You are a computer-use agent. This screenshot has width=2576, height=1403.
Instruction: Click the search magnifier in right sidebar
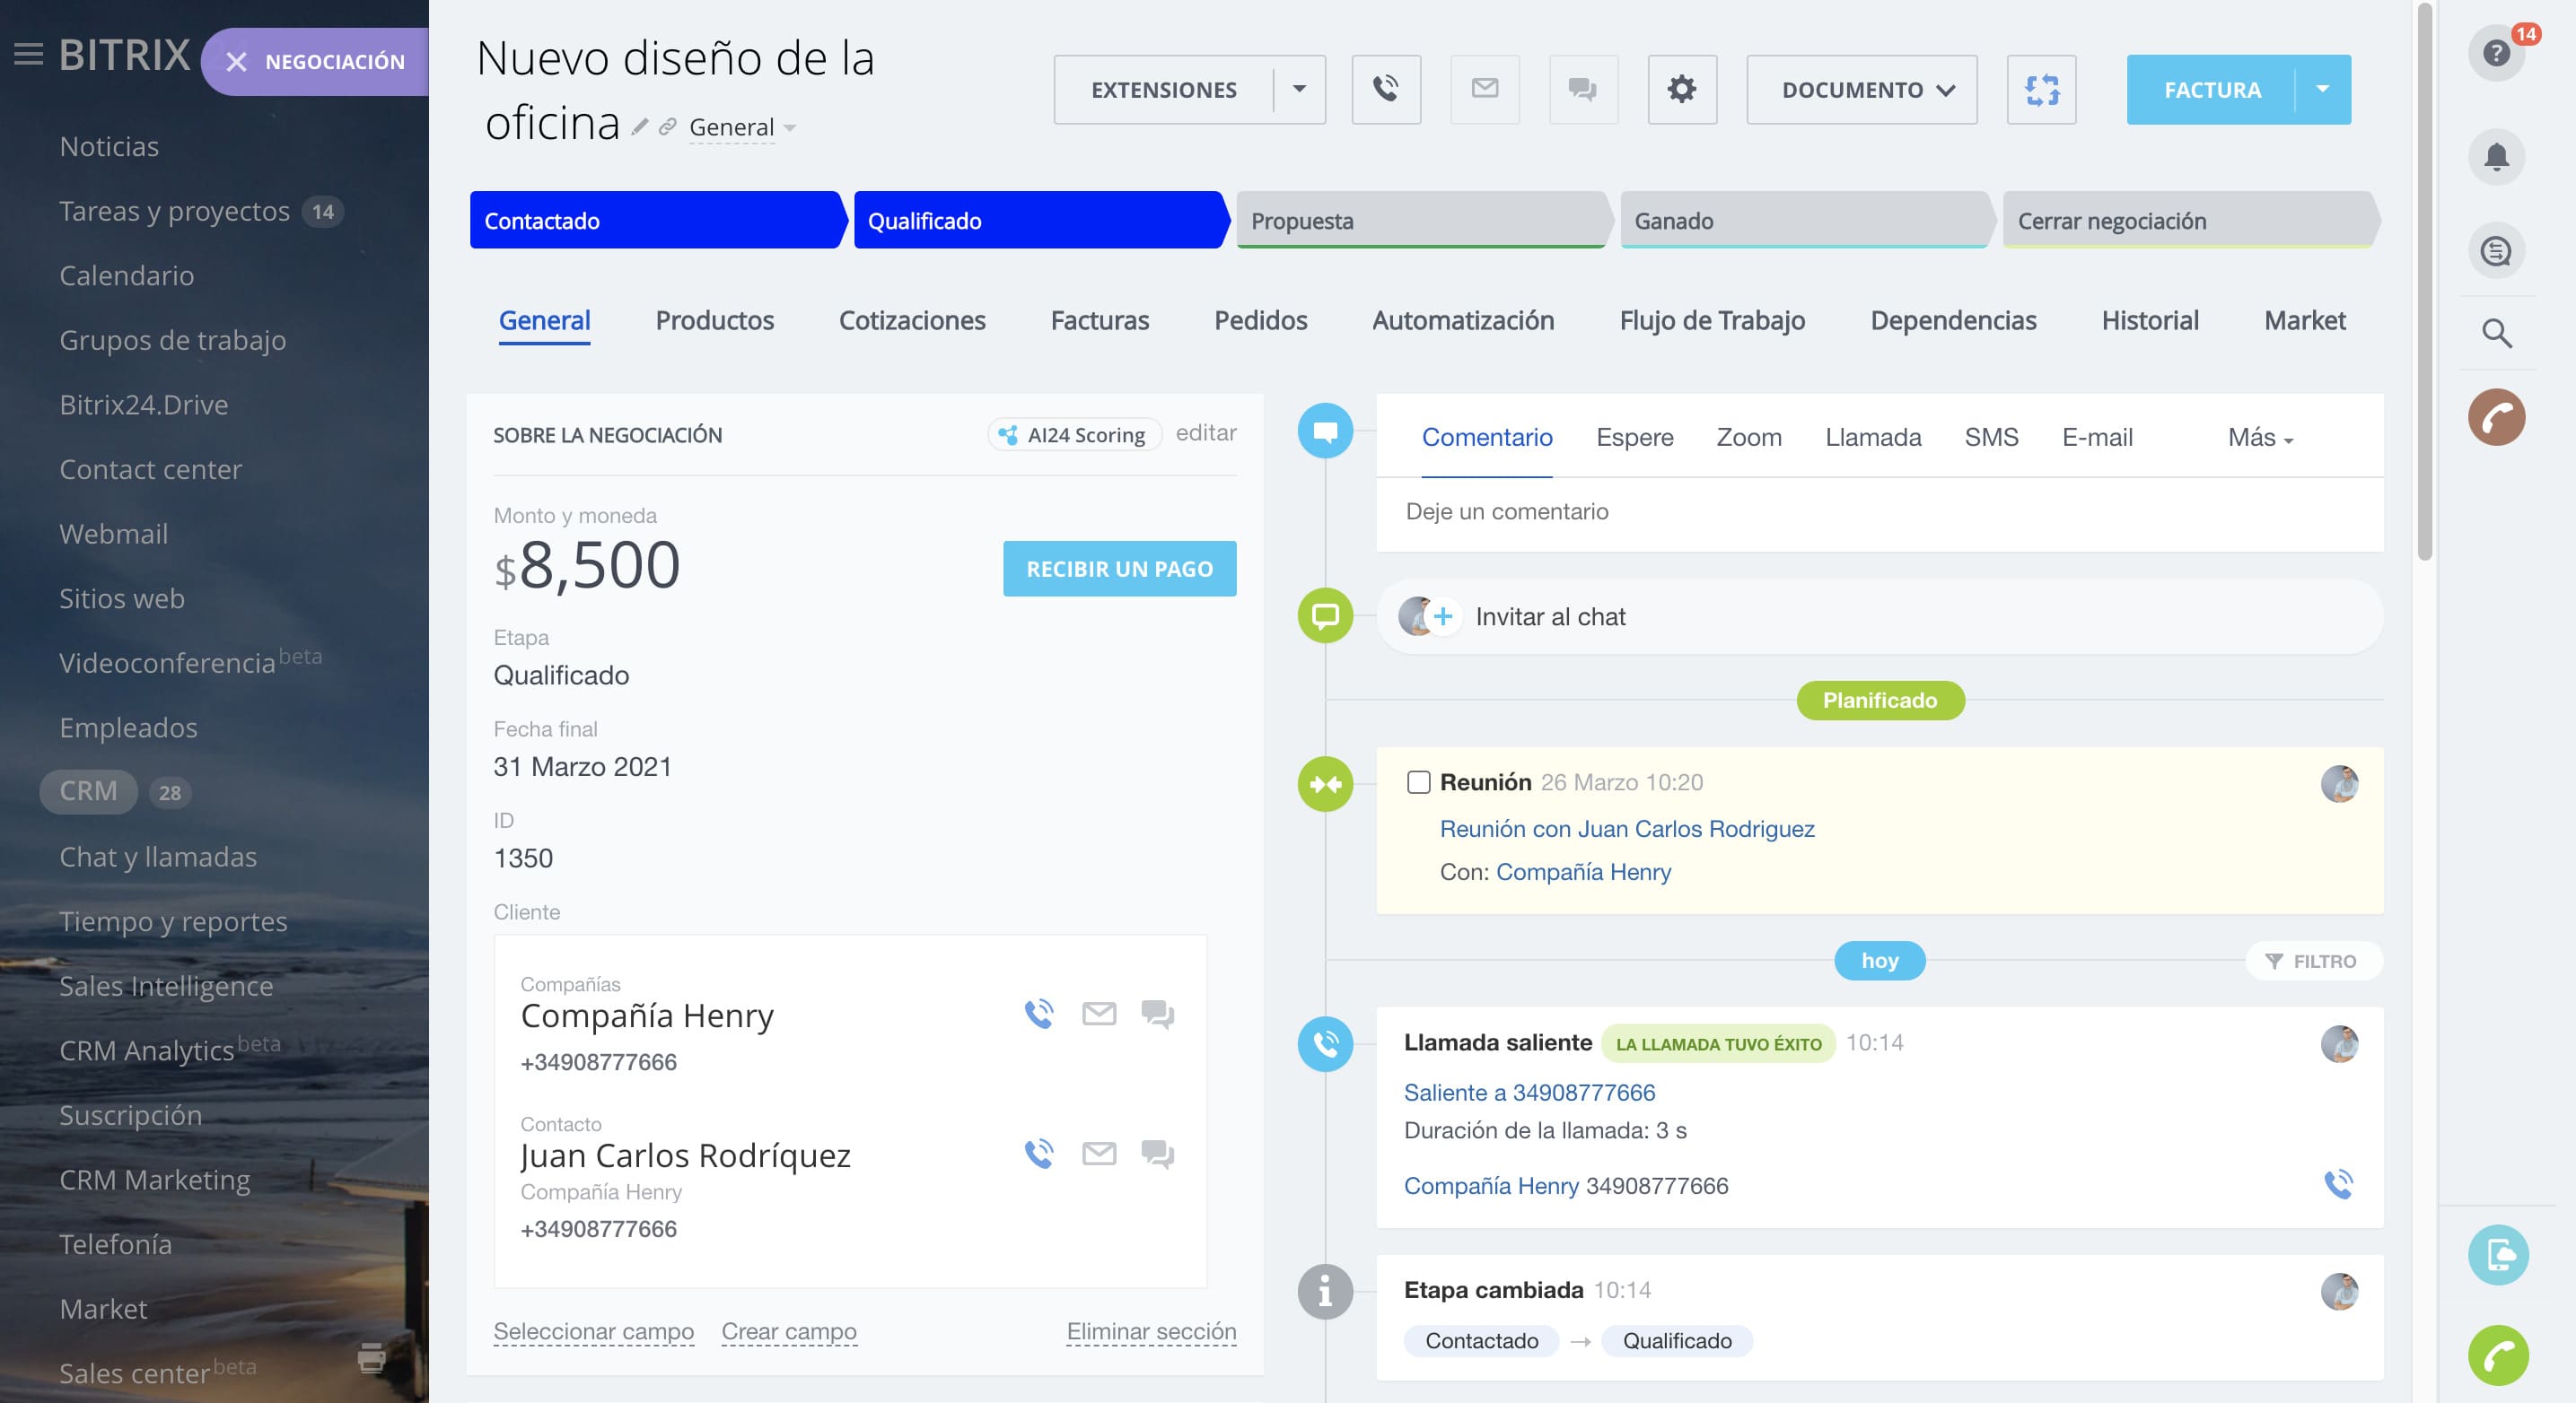[x=2496, y=333]
